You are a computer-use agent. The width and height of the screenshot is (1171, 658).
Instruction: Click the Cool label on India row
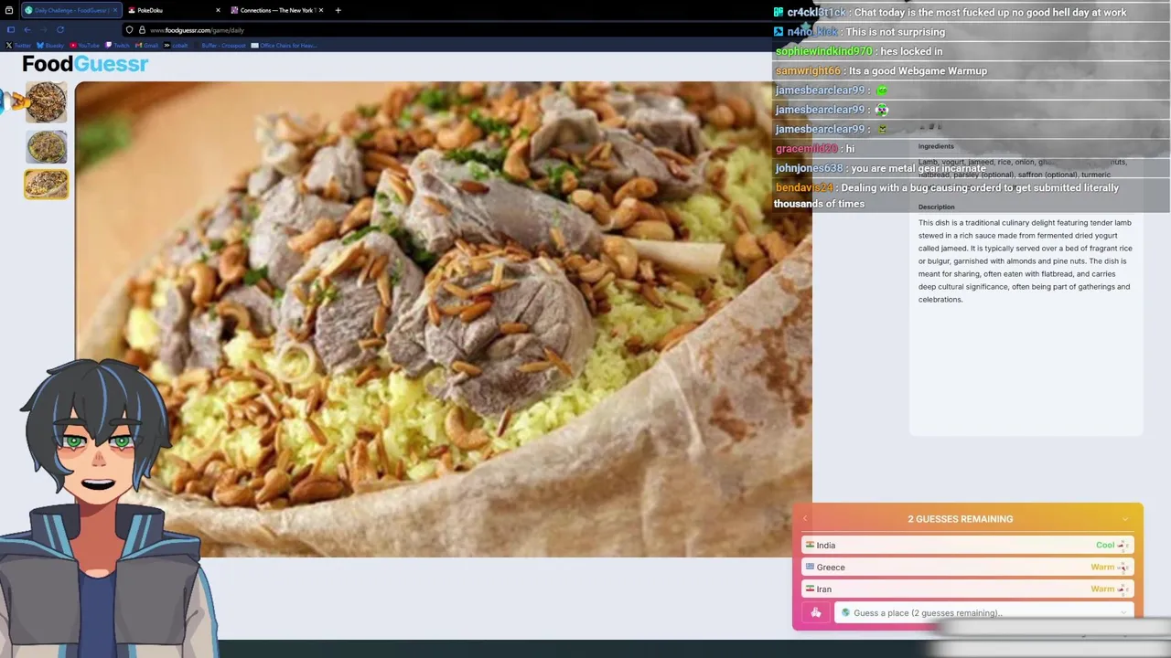point(1105,545)
